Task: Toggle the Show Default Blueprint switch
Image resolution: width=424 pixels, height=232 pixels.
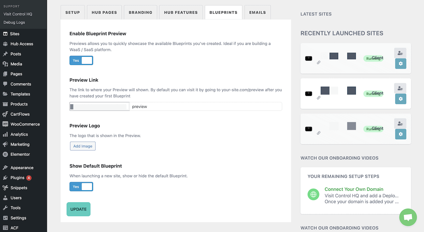Action: coord(81,187)
